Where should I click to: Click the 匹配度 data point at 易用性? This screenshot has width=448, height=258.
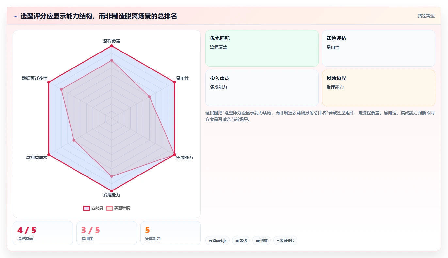174,82
